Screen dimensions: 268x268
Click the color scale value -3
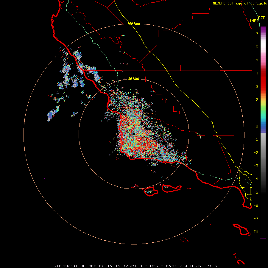click(256, 166)
